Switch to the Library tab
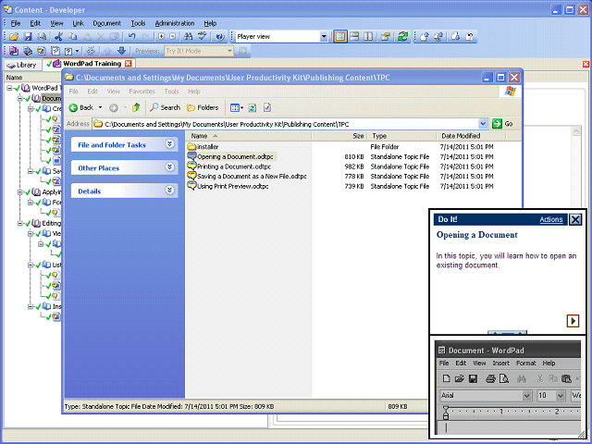Image resolution: width=592 pixels, height=444 pixels. (x=22, y=65)
